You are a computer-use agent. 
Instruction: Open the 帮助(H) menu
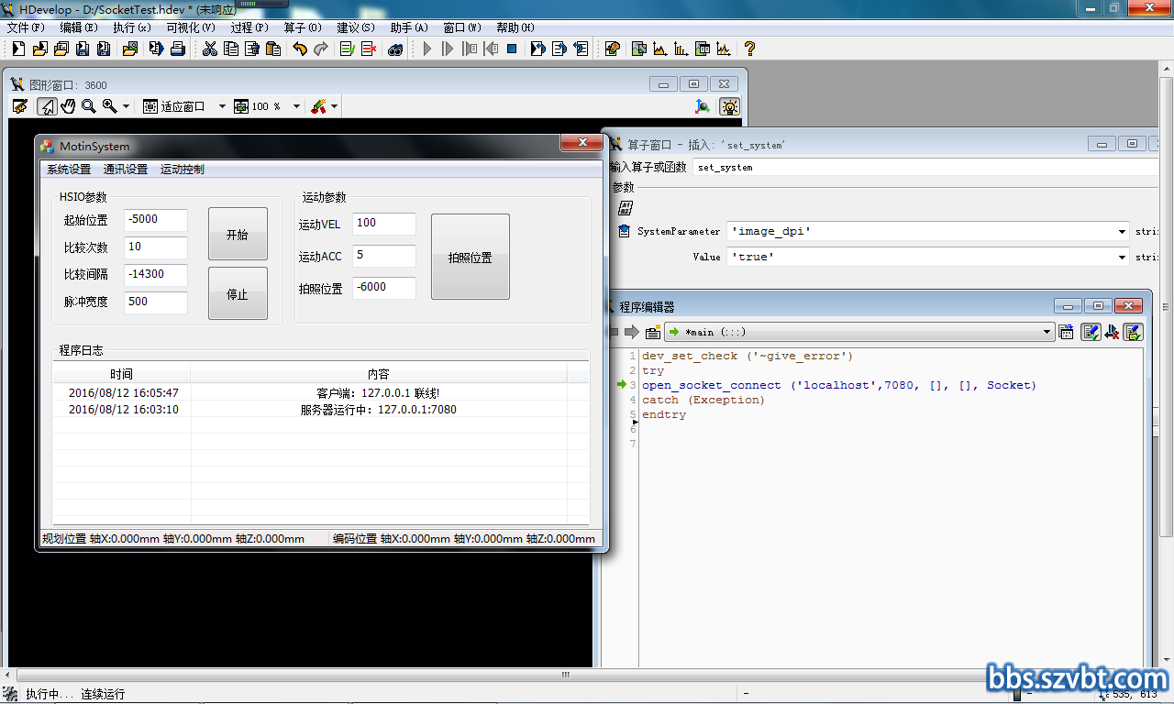[x=515, y=27]
